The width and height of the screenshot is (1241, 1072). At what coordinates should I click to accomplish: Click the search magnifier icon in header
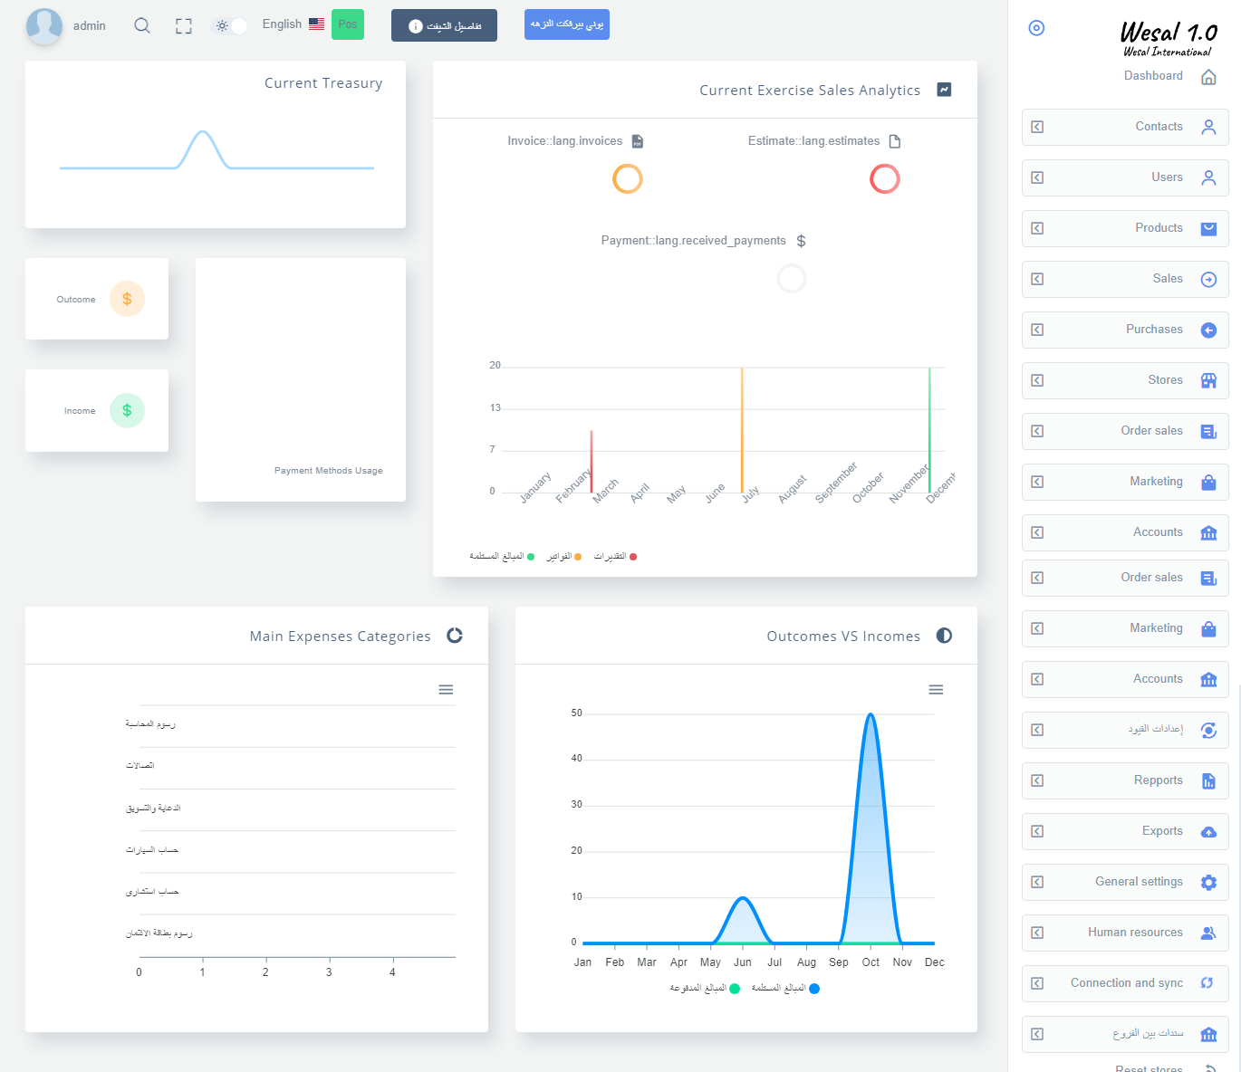click(x=142, y=25)
